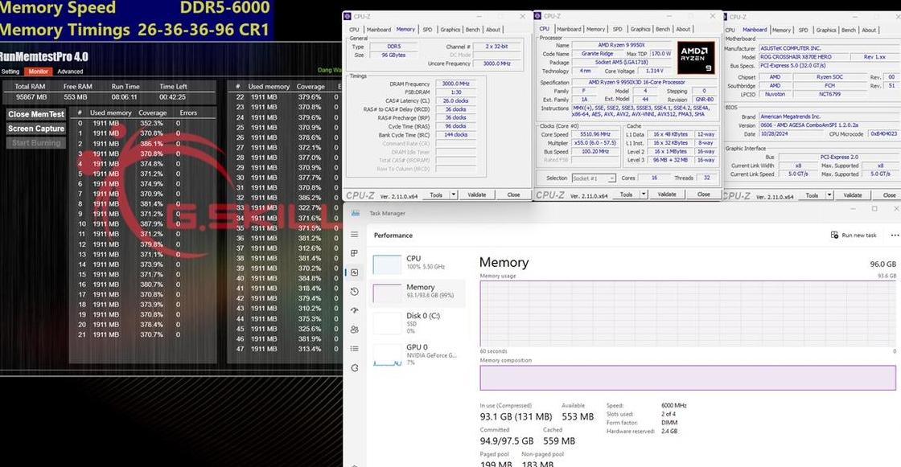
Task: Click the Close MemTest button
Action: [x=36, y=114]
